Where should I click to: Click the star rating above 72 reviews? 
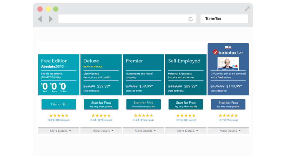click(228, 115)
